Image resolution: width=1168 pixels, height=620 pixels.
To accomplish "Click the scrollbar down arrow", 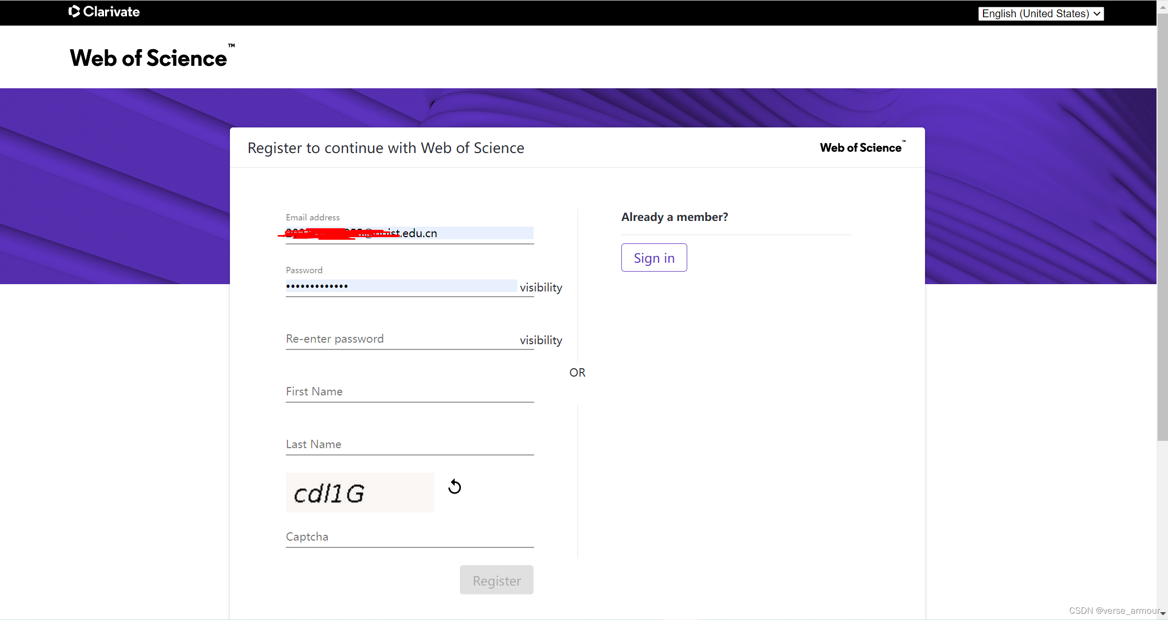I will pyautogui.click(x=1163, y=614).
